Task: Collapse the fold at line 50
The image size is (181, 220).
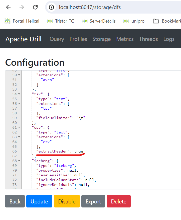Action: coord(19,75)
